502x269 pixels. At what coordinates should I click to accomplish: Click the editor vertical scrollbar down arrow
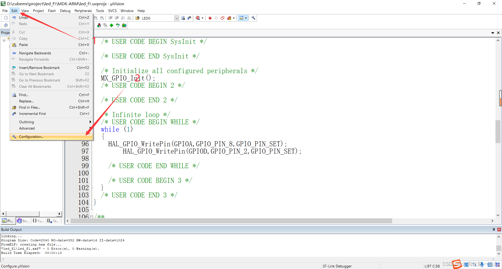tap(498, 215)
